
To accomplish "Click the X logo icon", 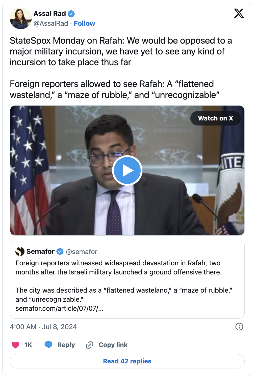I will [x=239, y=13].
